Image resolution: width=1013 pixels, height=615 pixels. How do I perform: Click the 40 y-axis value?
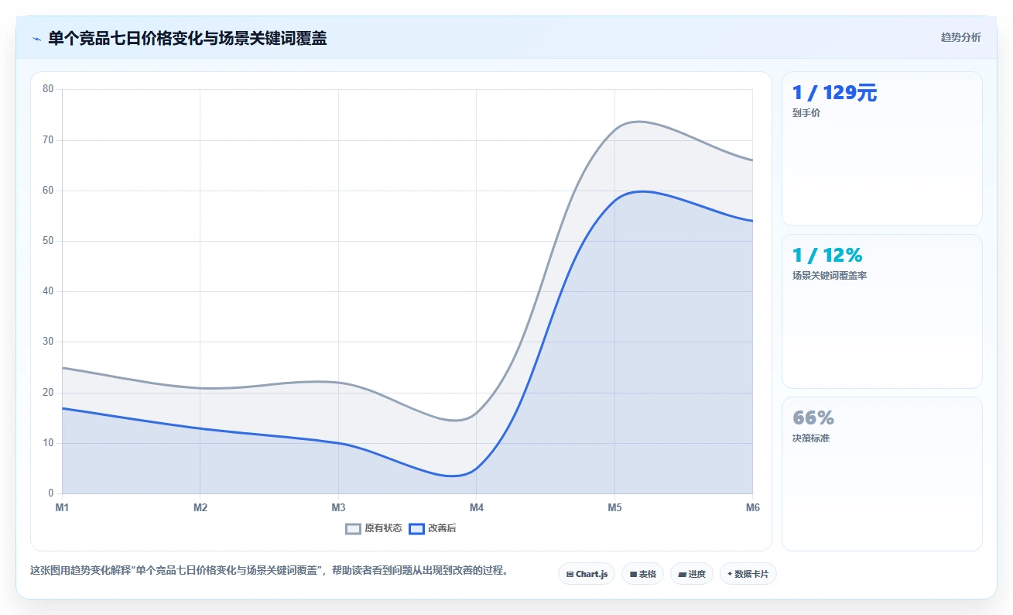(x=48, y=291)
